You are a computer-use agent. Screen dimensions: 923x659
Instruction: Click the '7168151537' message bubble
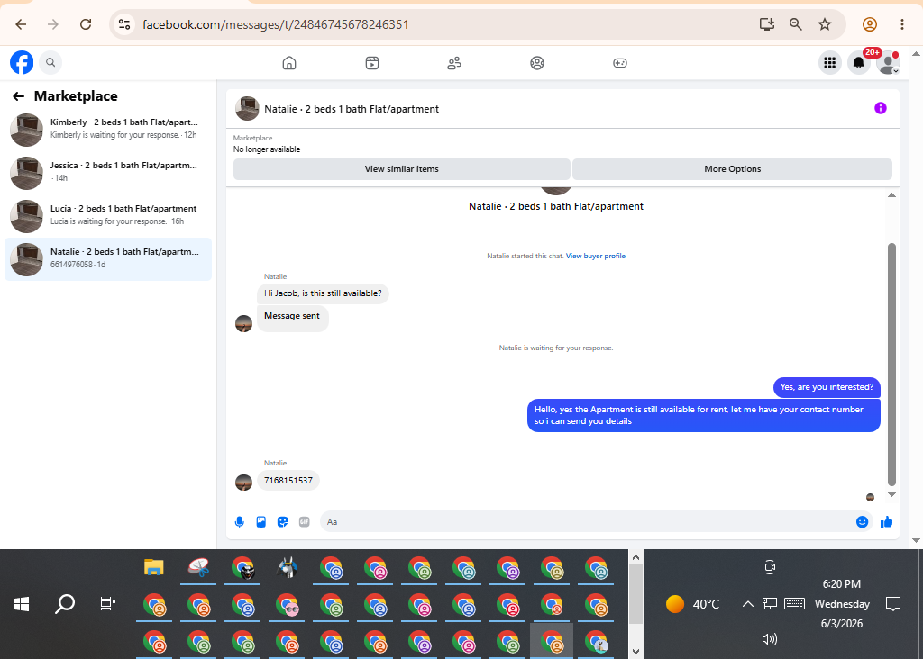[288, 481]
